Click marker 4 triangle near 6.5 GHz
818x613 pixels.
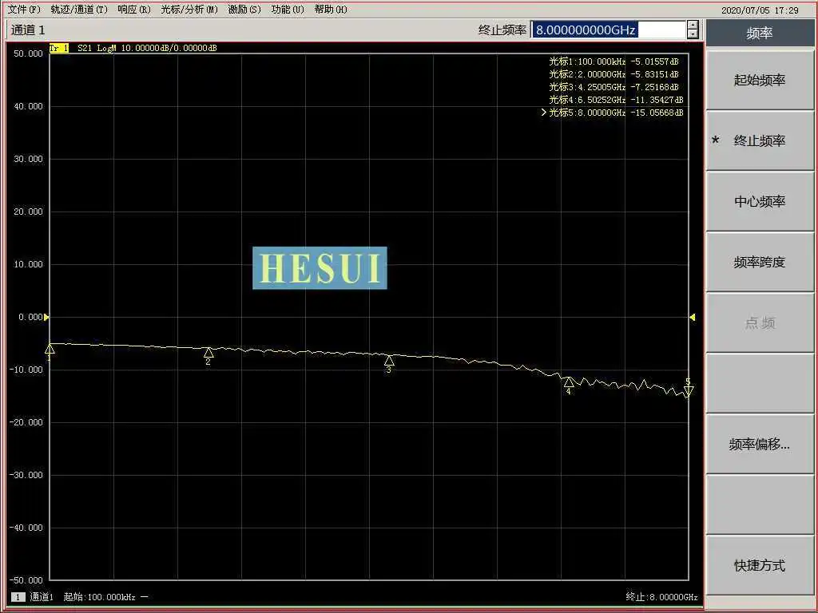tap(569, 382)
